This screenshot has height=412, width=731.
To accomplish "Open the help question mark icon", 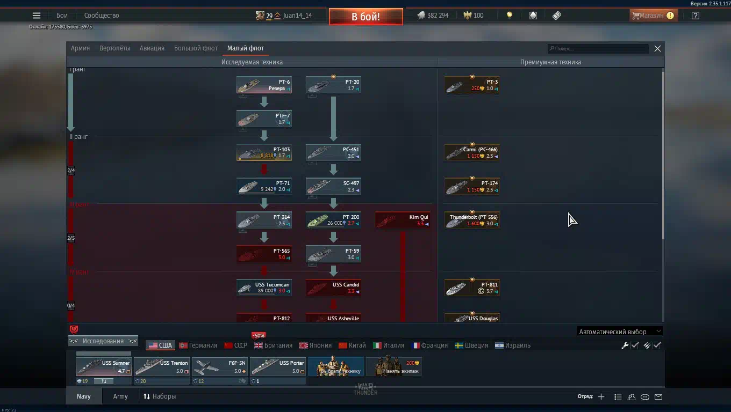I will coord(696,16).
